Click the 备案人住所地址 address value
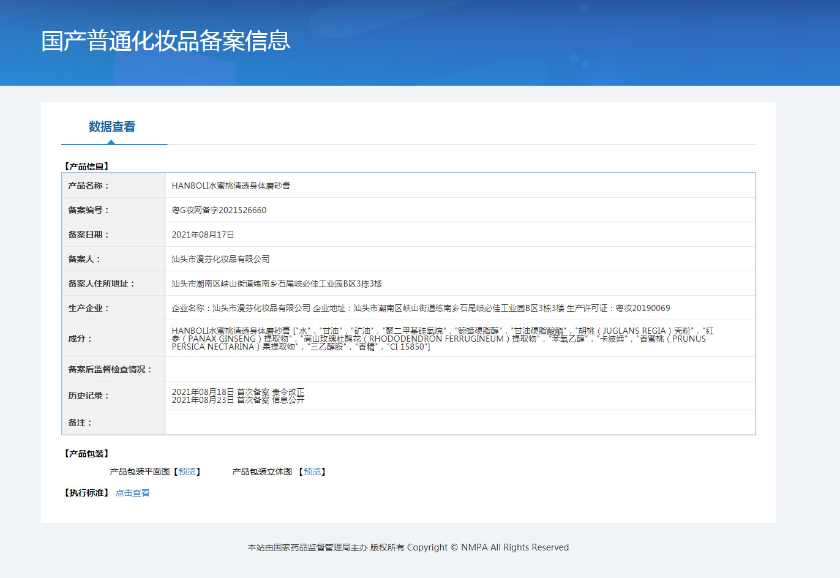The height and width of the screenshot is (578, 840). (x=277, y=283)
